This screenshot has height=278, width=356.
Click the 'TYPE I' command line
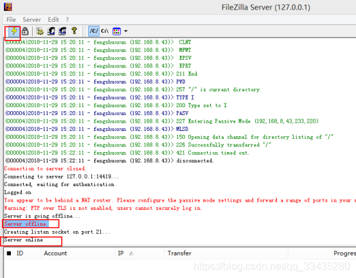tap(100, 98)
